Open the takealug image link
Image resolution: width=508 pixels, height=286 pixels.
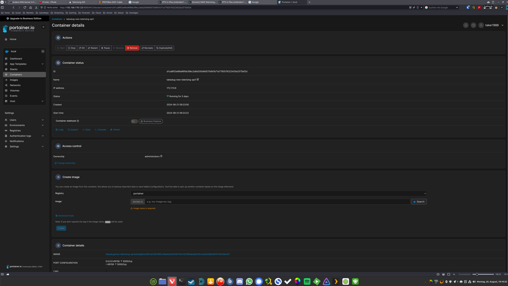pos(167,254)
